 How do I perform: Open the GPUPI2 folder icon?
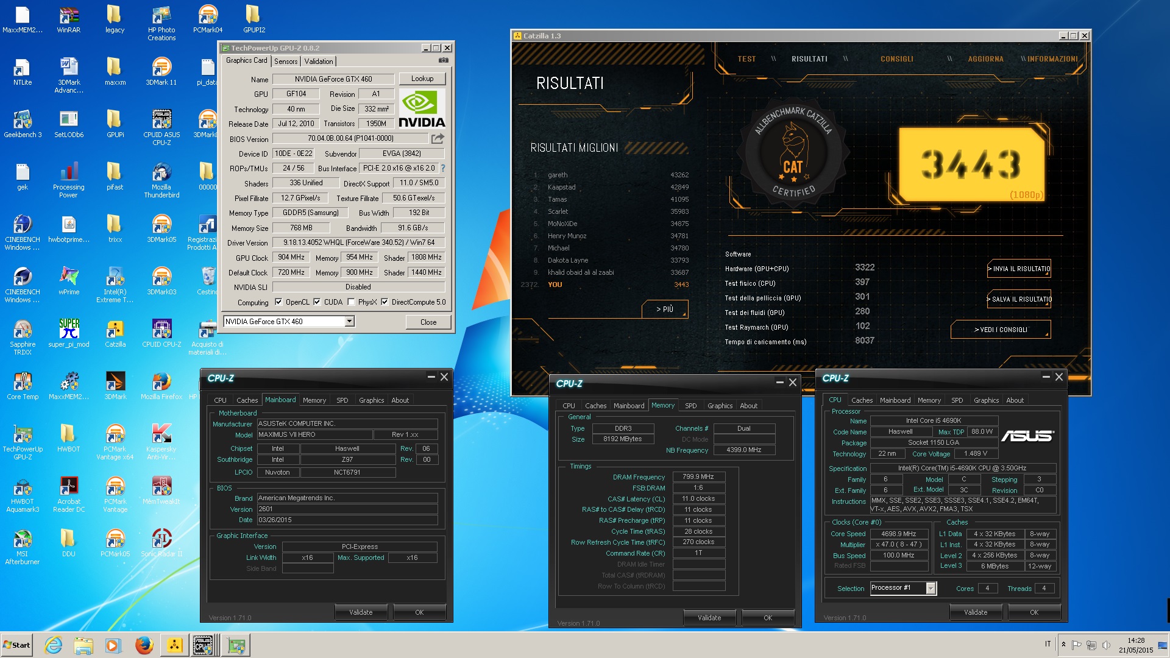[254, 19]
